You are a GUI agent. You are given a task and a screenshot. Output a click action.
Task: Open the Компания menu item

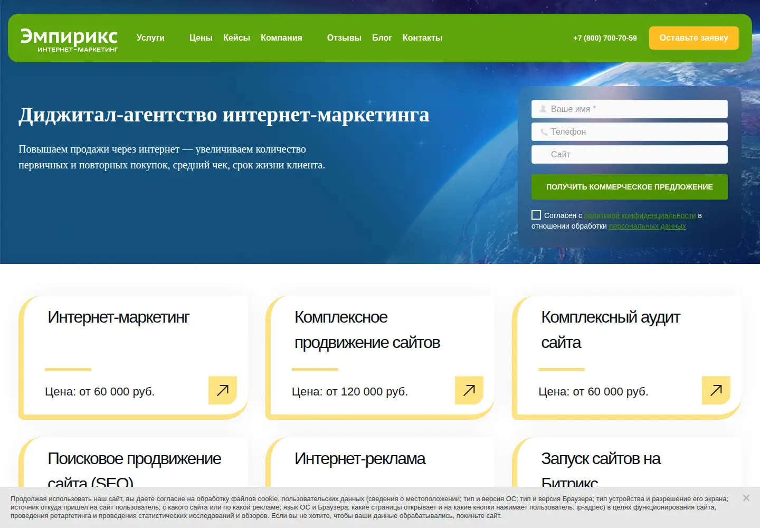[x=281, y=38]
